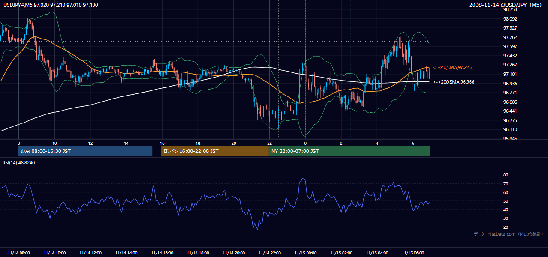Click time label 11/14 10:00
Screen dimensions: 548x257
[x=54, y=253]
